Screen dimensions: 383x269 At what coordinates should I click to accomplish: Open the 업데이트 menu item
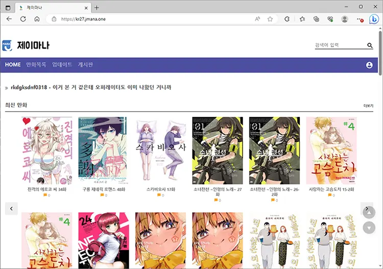click(62, 65)
